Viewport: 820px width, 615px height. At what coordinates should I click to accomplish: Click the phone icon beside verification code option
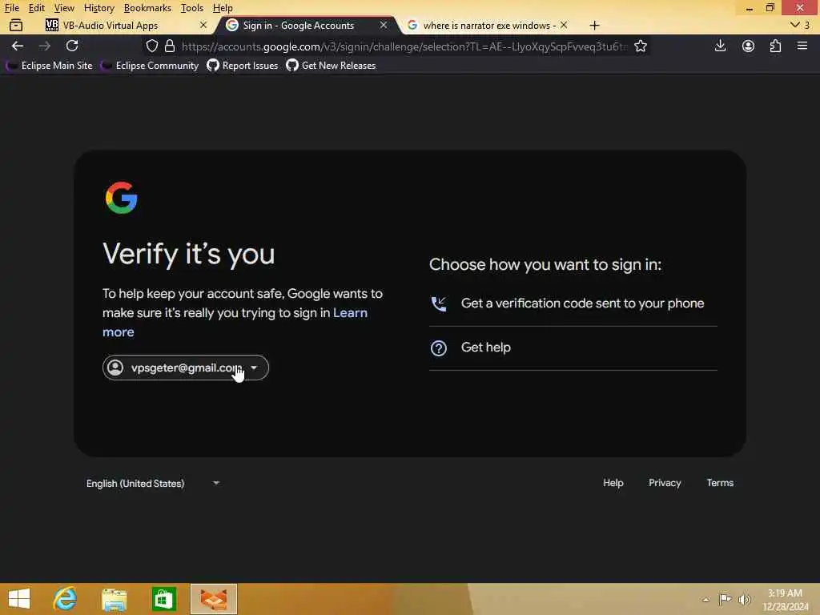coord(438,303)
